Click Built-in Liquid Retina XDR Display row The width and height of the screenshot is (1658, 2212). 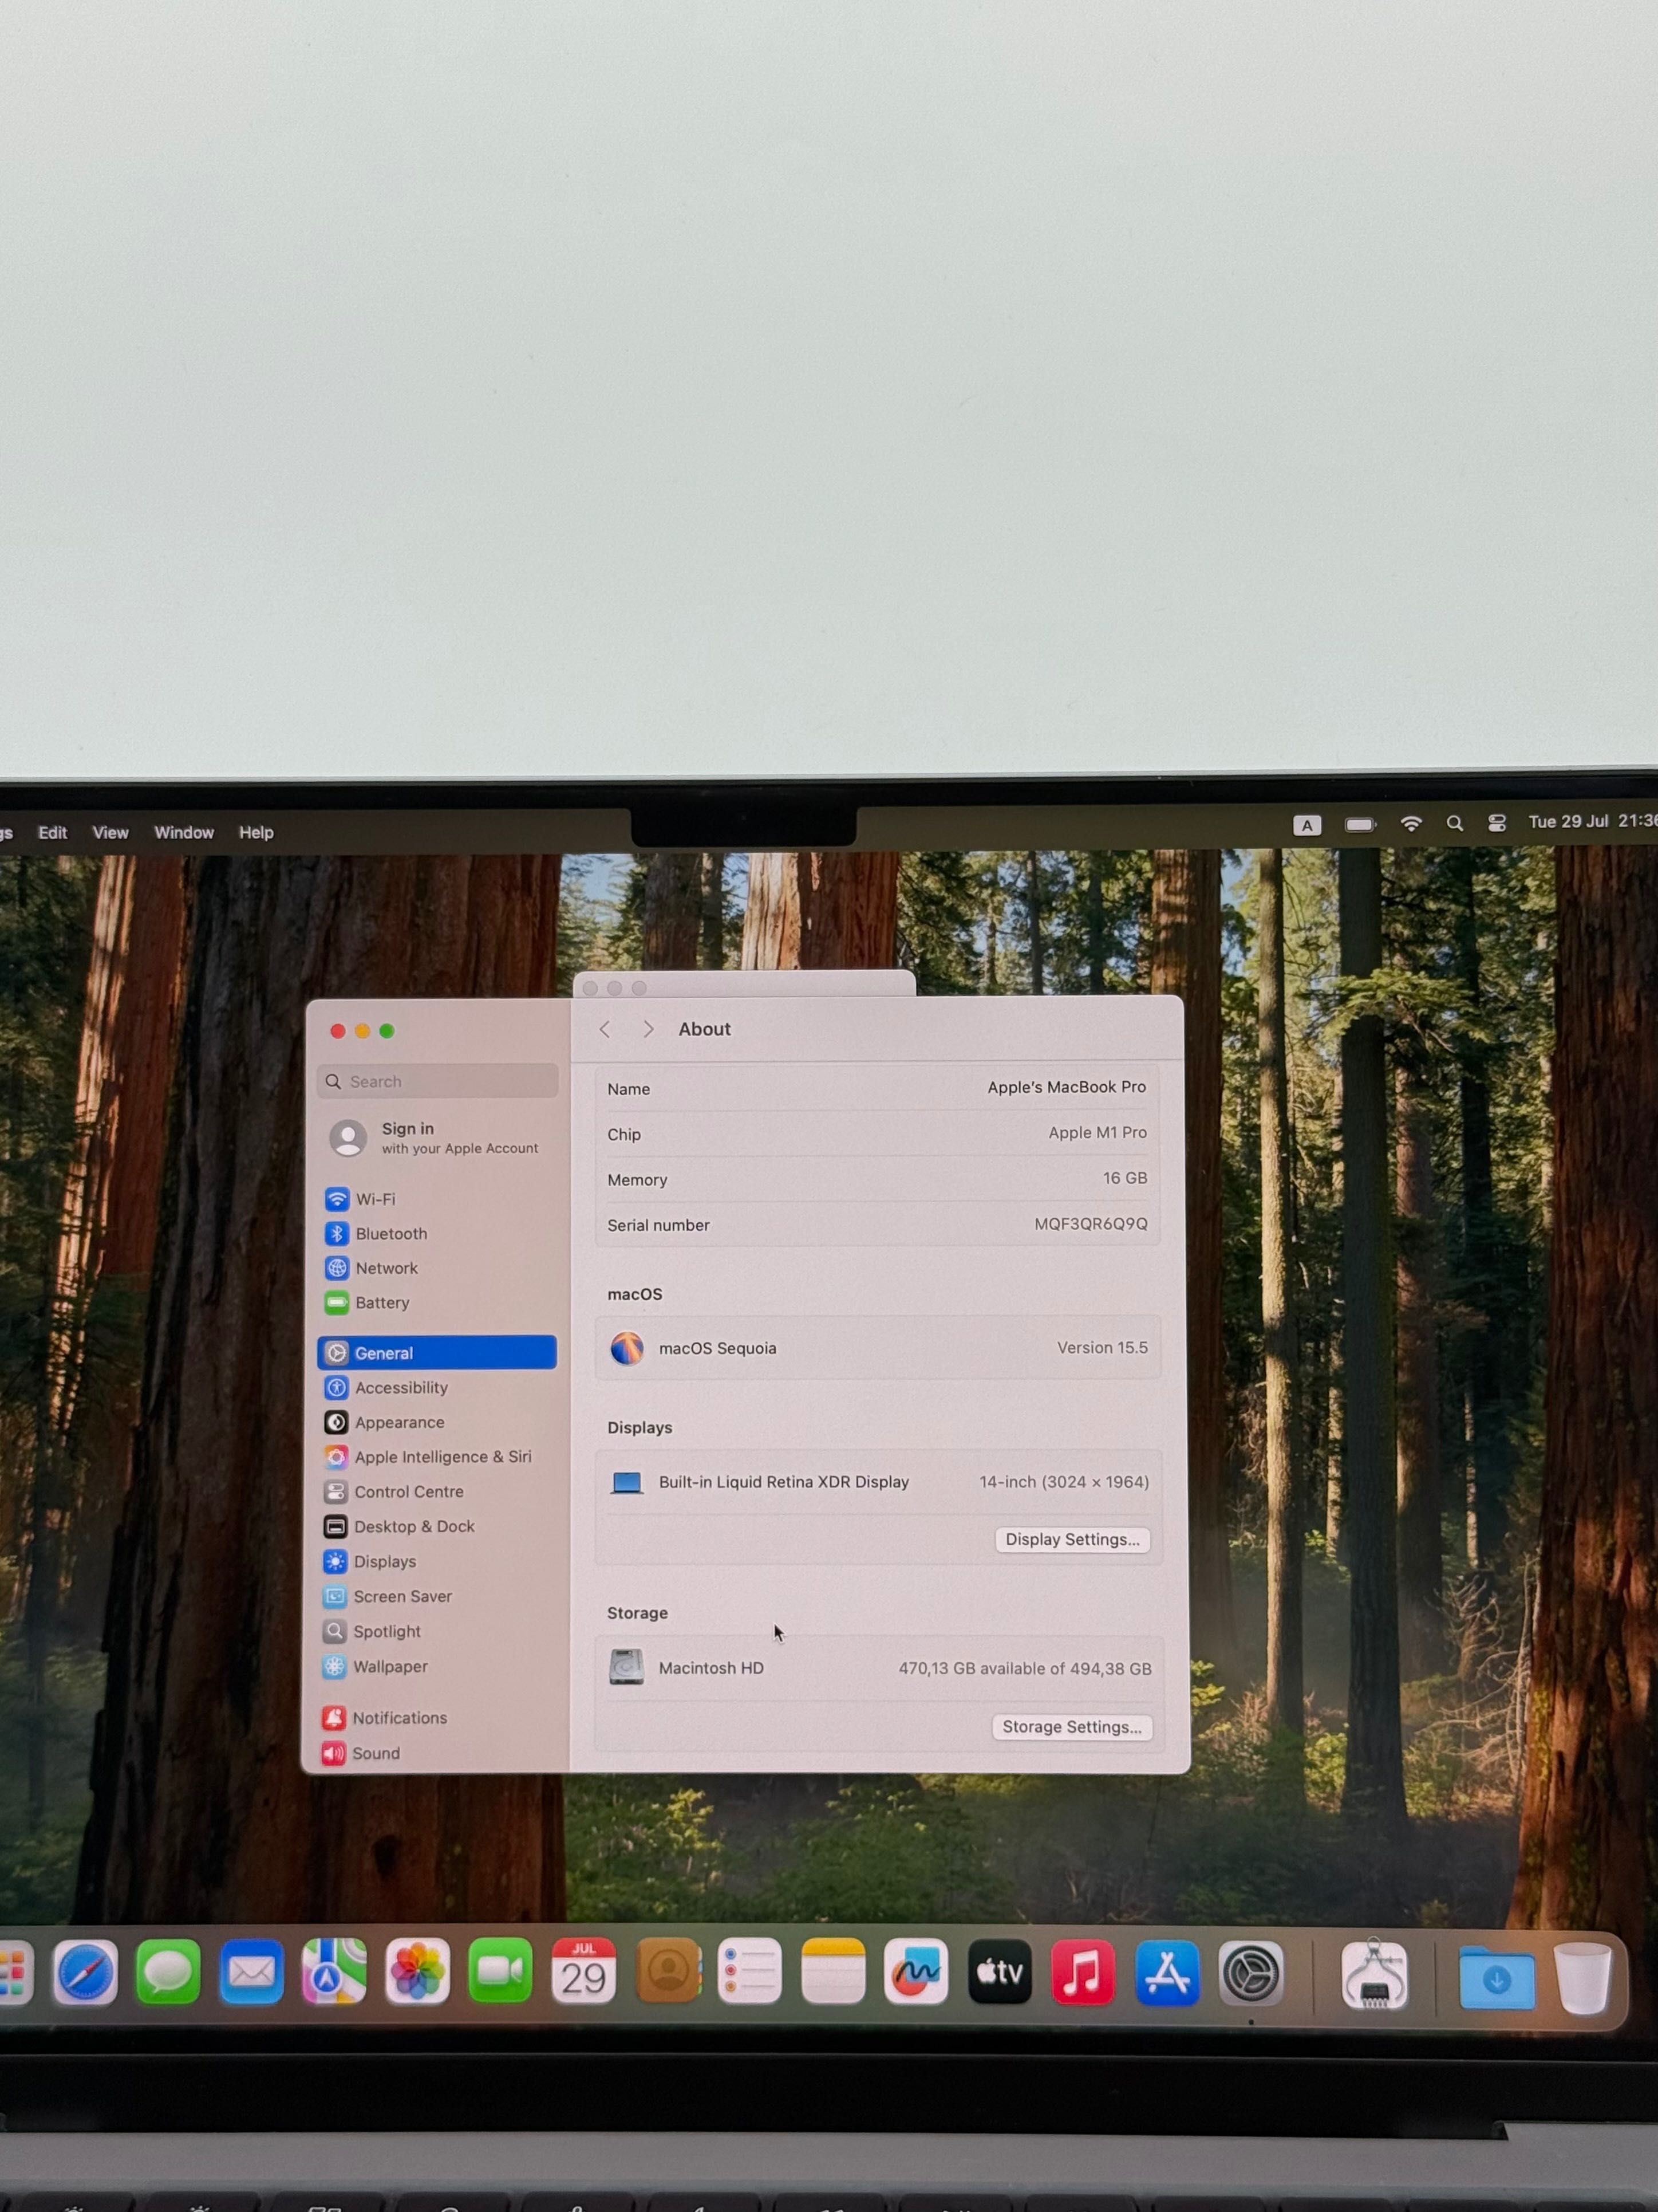(x=878, y=1482)
